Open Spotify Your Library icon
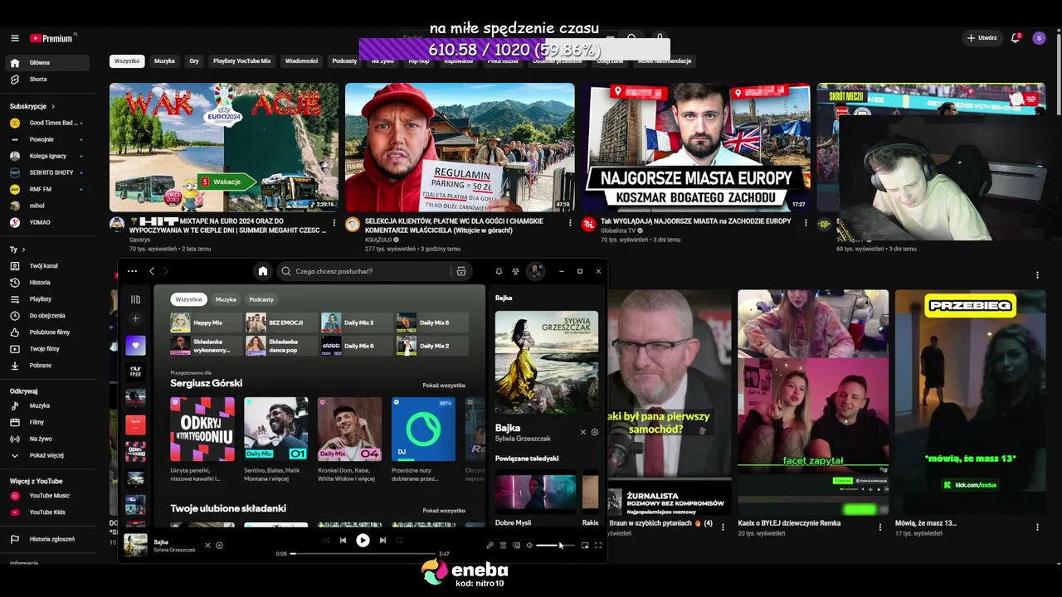 [x=135, y=299]
